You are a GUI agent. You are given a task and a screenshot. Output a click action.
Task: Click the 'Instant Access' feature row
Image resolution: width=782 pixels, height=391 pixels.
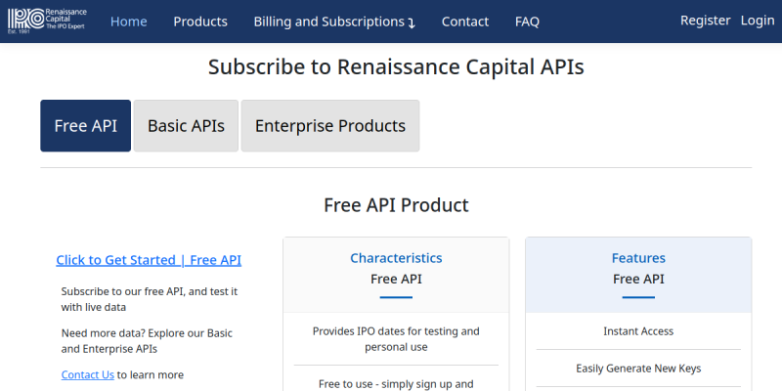(x=638, y=331)
